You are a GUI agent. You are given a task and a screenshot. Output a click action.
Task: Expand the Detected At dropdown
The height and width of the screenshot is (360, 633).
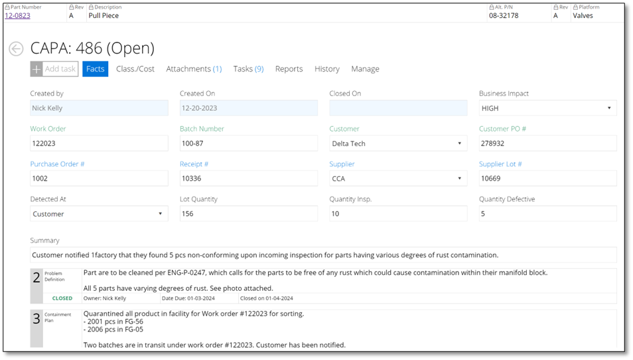pos(99,214)
